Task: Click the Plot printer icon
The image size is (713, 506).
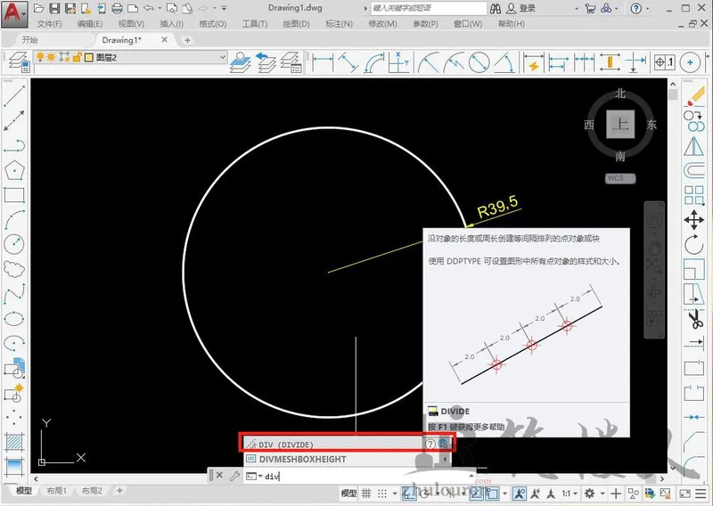Action: click(x=117, y=8)
